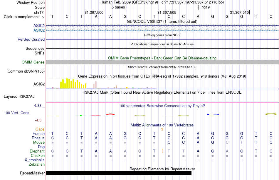Click the -4.5 PhyloP scale value

point(38,120)
